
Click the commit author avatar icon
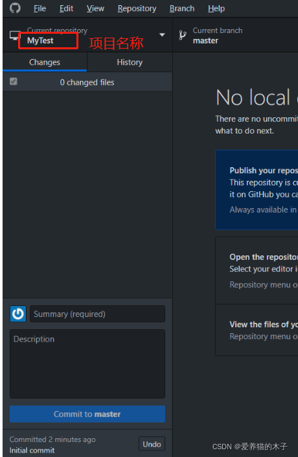18,314
